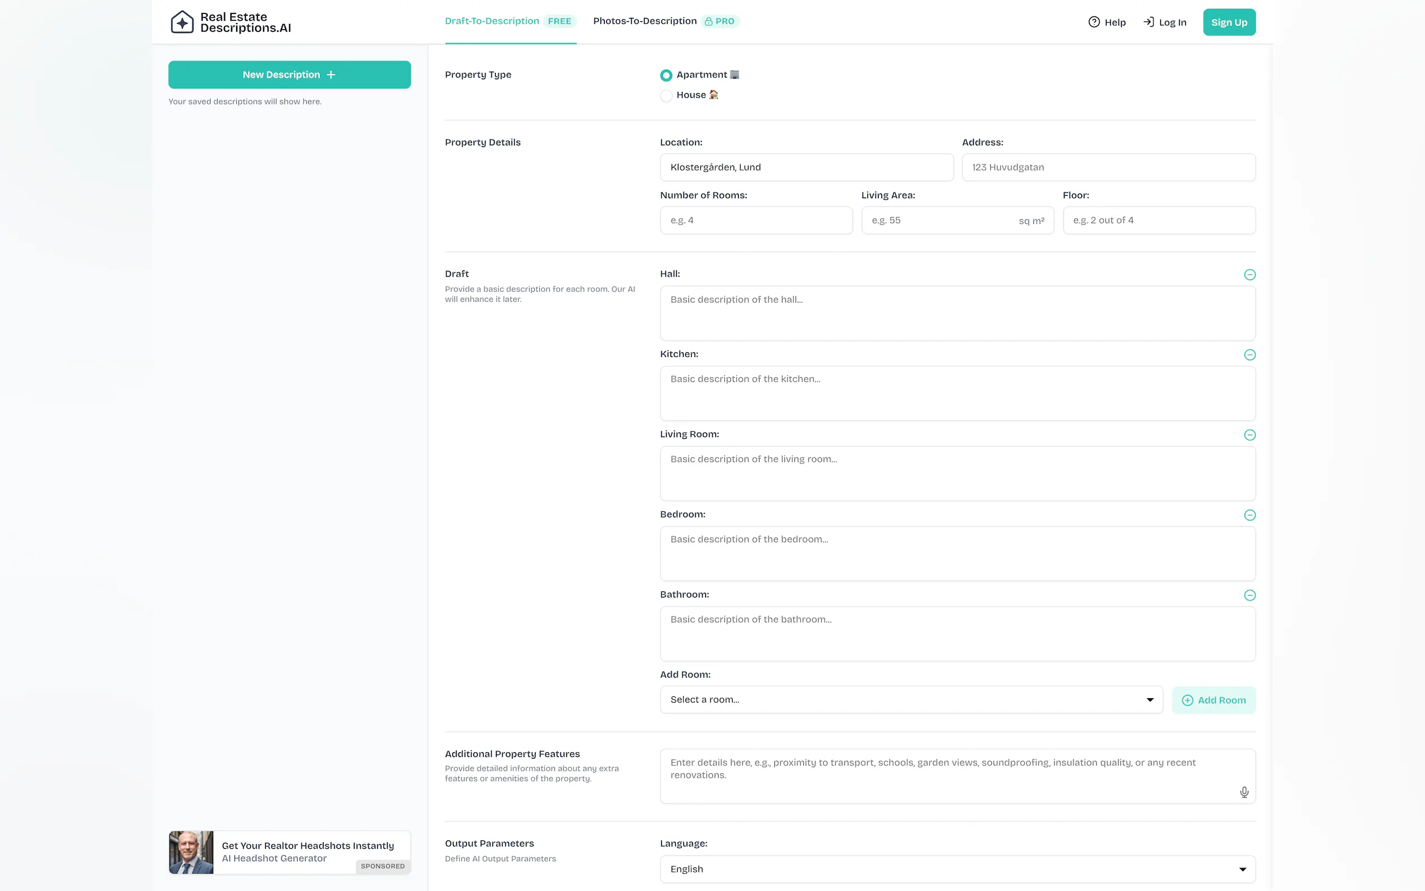Remove the Living Room section
This screenshot has width=1425, height=891.
1249,435
